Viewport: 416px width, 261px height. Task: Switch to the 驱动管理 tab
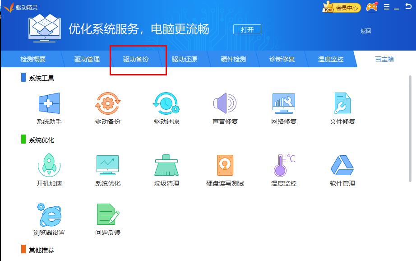click(86, 59)
